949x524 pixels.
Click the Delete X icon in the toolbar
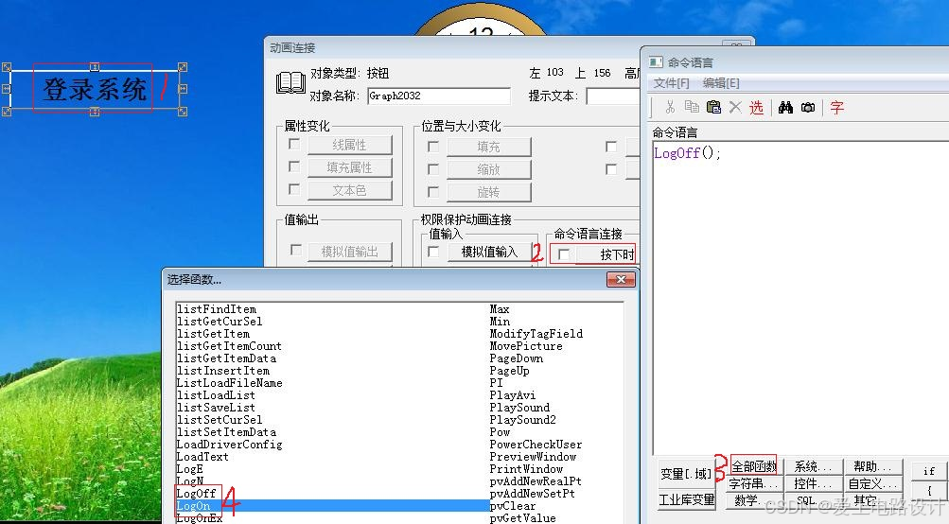pos(735,107)
